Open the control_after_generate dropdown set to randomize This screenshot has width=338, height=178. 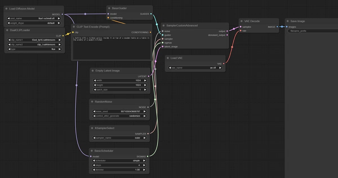pos(120,116)
